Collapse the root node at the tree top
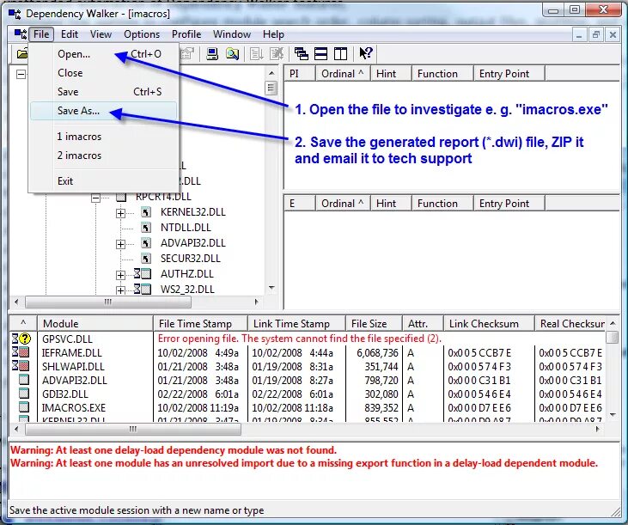The height and width of the screenshot is (525, 628). [x=21, y=75]
